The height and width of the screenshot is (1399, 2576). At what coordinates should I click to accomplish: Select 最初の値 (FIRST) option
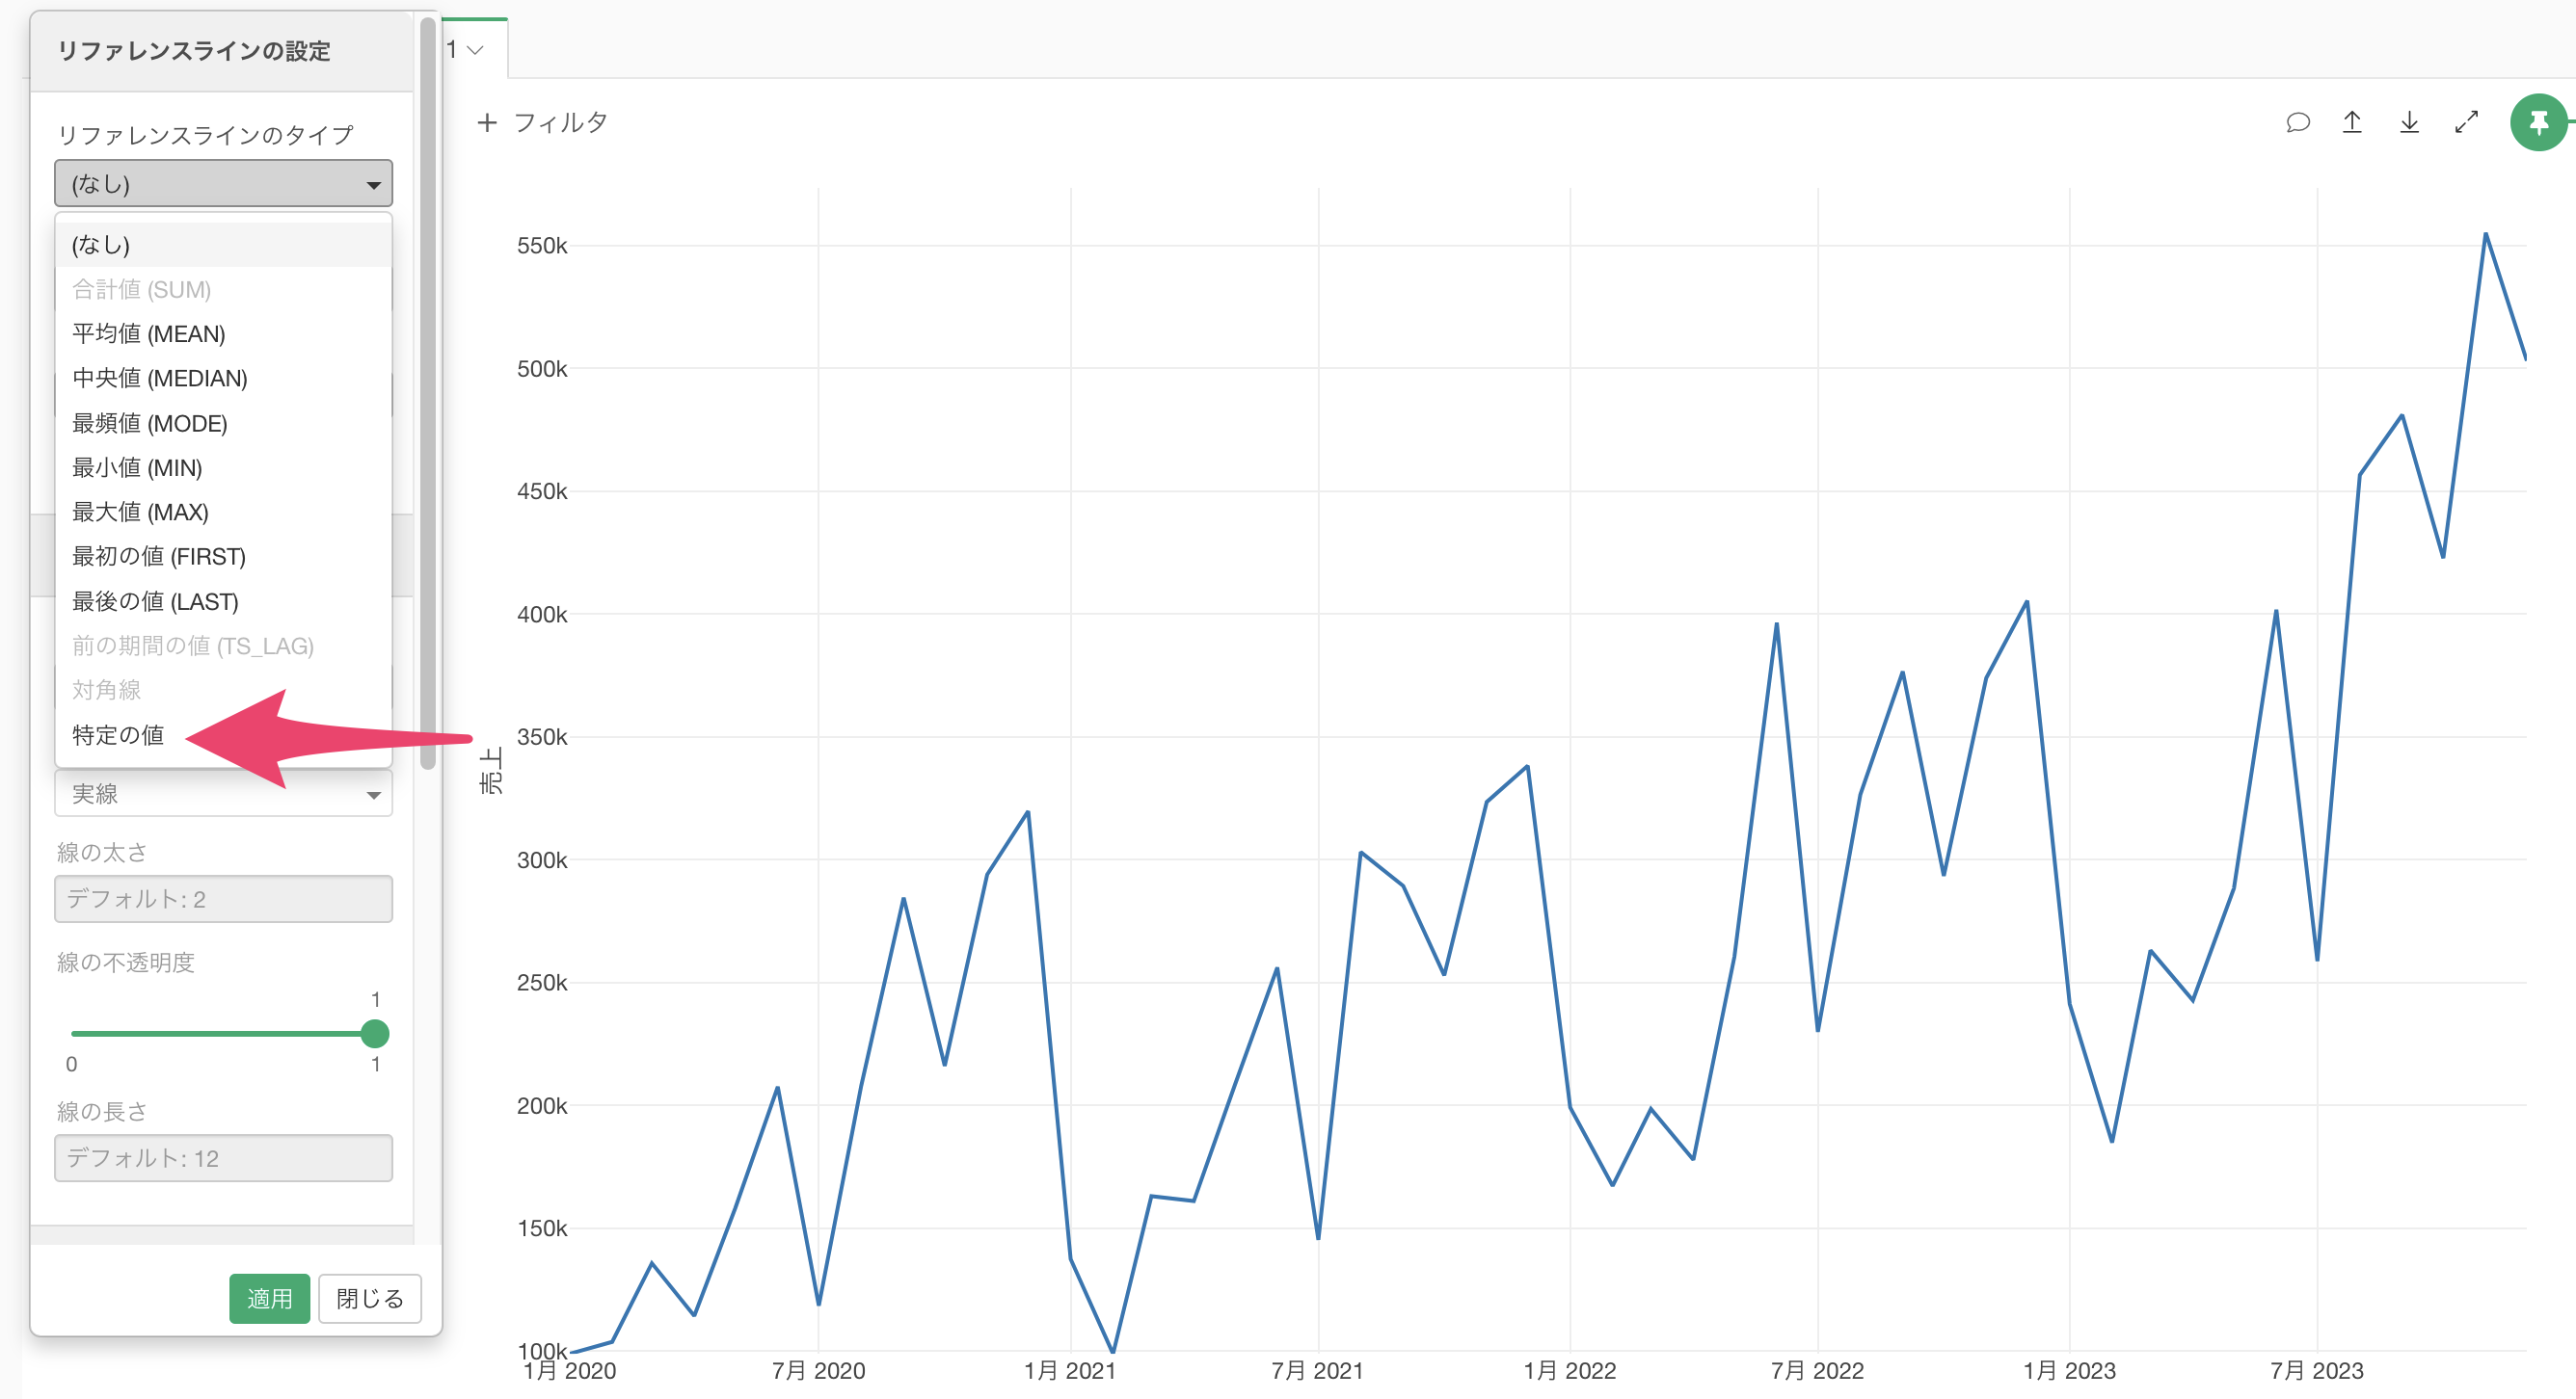[x=223, y=557]
